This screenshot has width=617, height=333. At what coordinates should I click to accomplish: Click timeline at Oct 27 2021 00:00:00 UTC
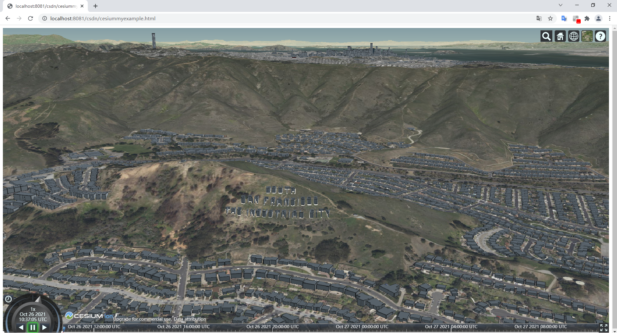(x=362, y=327)
